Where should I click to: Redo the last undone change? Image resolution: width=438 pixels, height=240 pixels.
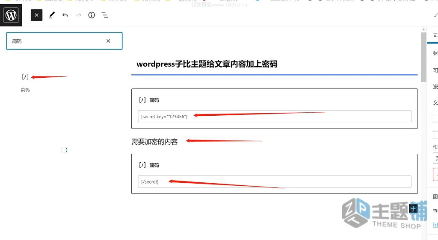tap(78, 15)
